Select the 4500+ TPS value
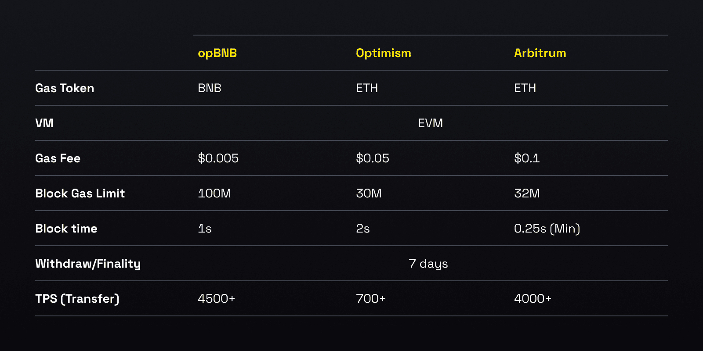 216,299
